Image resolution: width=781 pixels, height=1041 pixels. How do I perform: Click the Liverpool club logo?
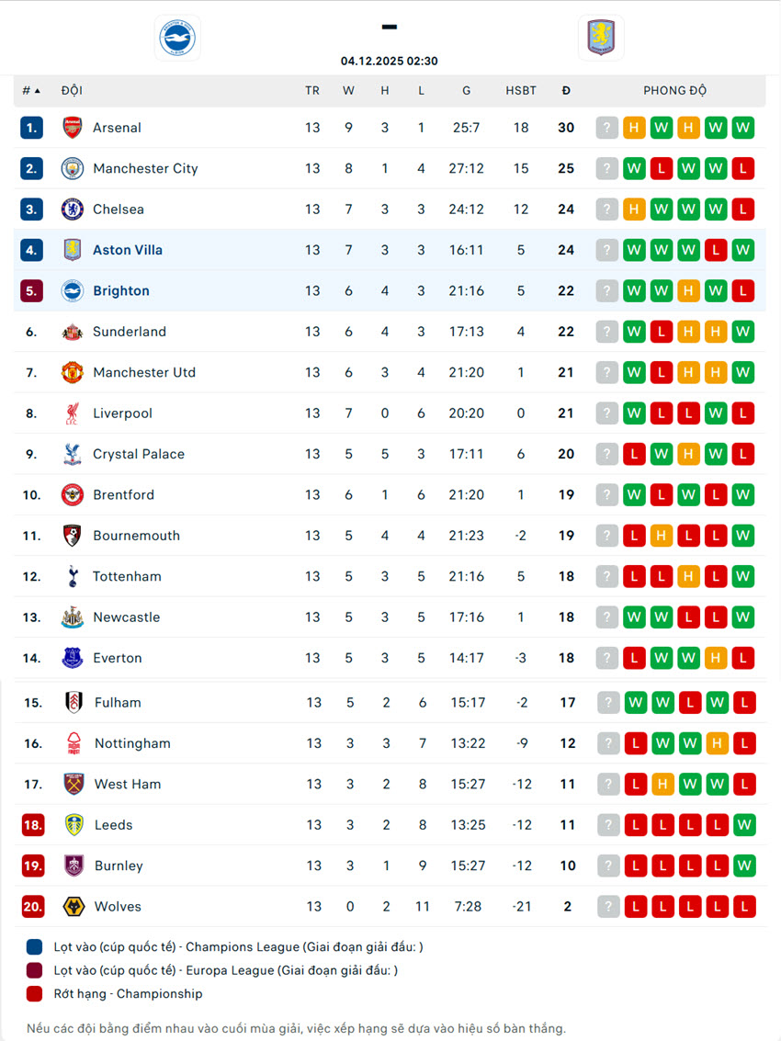[73, 413]
